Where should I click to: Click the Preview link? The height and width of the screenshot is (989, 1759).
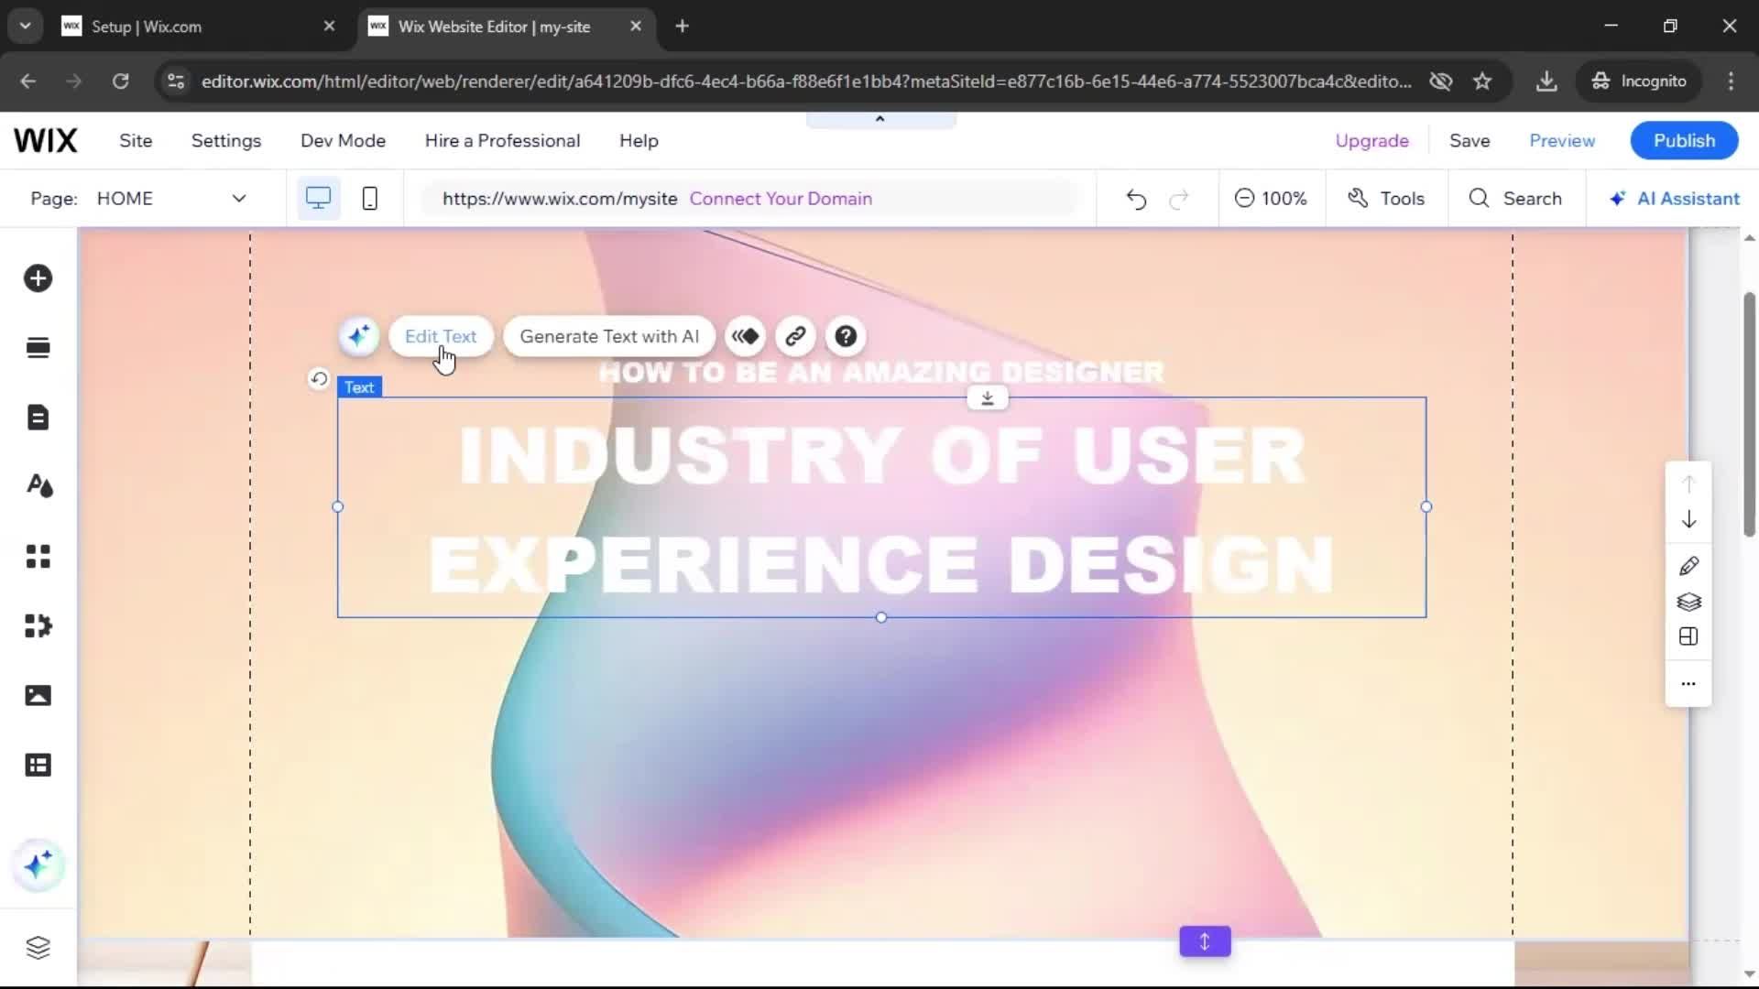point(1562,141)
